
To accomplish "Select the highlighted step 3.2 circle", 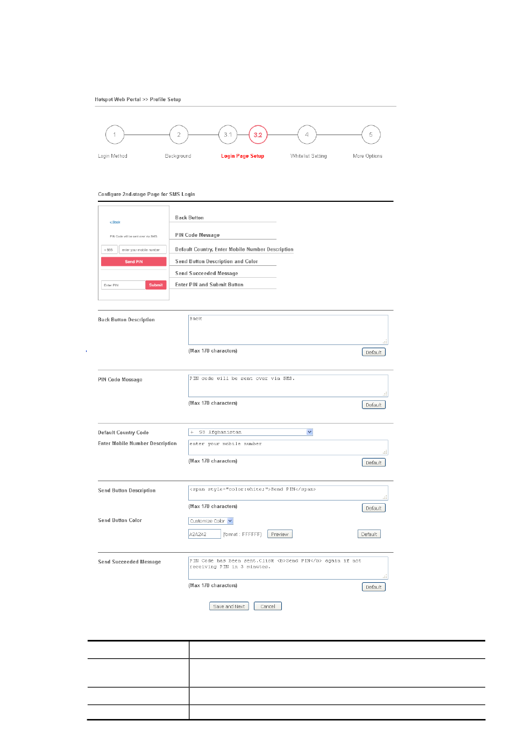I will tap(258, 135).
